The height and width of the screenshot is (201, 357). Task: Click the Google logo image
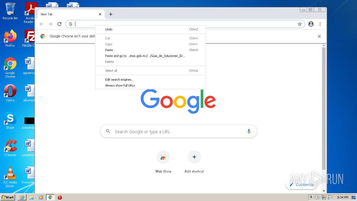pos(178,101)
